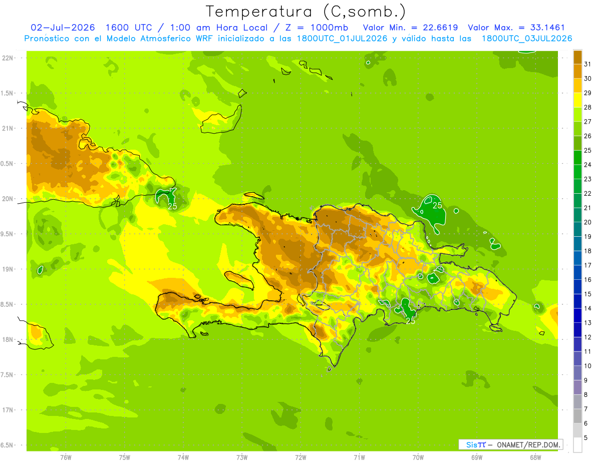Viewport: 601px width, 464px height.
Task: Click the "1600 UTC" time label
Action: coord(129,28)
